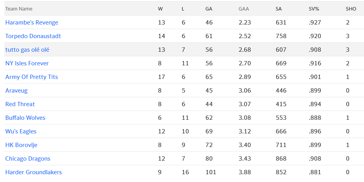364x182 pixels.
Task: Sort by the W wins column
Action: pyautogui.click(x=161, y=9)
